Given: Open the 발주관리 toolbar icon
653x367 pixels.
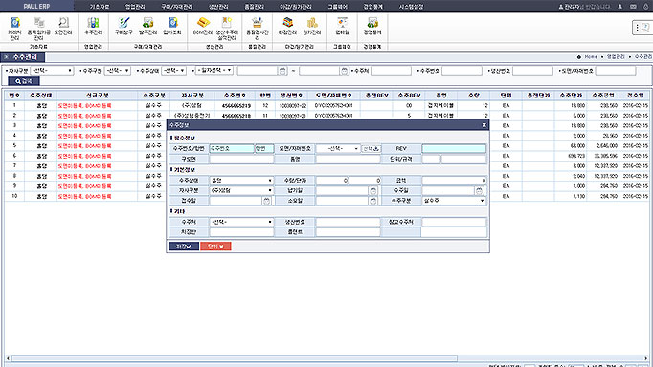Looking at the screenshot, I should point(147,22).
